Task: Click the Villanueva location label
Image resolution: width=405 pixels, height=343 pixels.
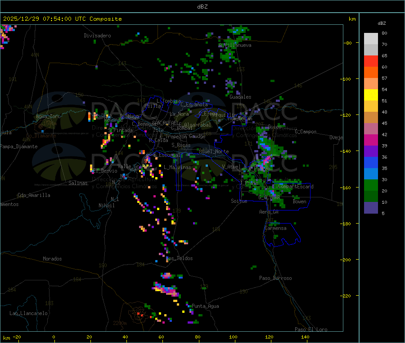Action: [x=238, y=46]
